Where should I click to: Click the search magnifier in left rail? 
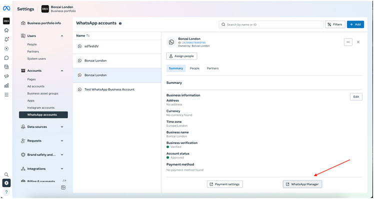pos(6,174)
